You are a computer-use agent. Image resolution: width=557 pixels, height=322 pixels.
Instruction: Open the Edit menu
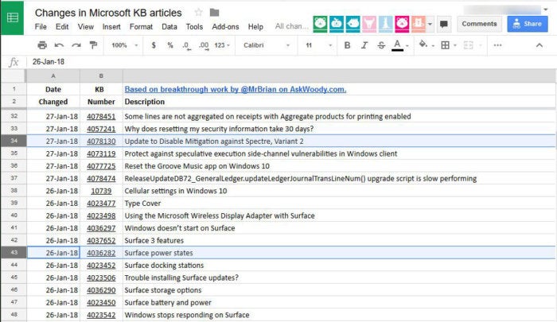tap(62, 26)
